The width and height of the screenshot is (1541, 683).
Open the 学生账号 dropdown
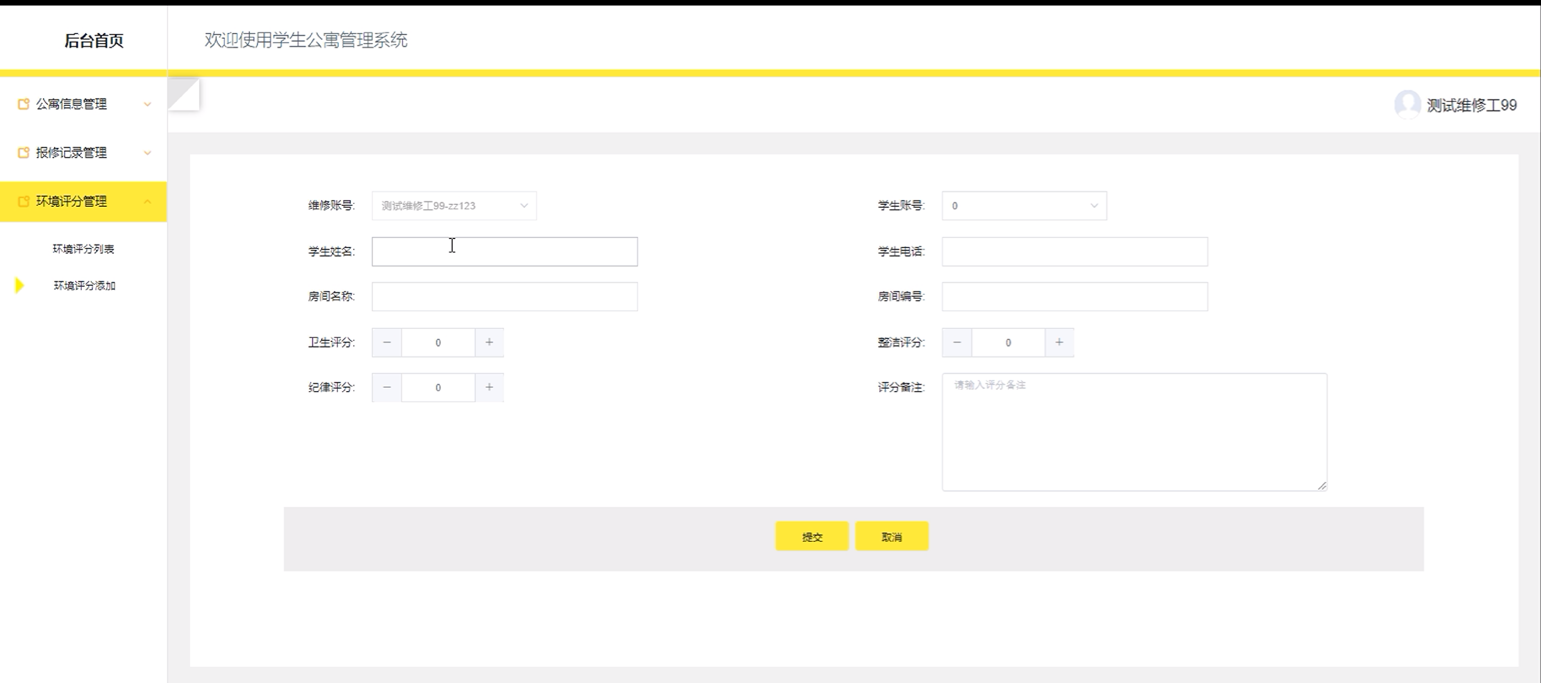tap(1023, 205)
